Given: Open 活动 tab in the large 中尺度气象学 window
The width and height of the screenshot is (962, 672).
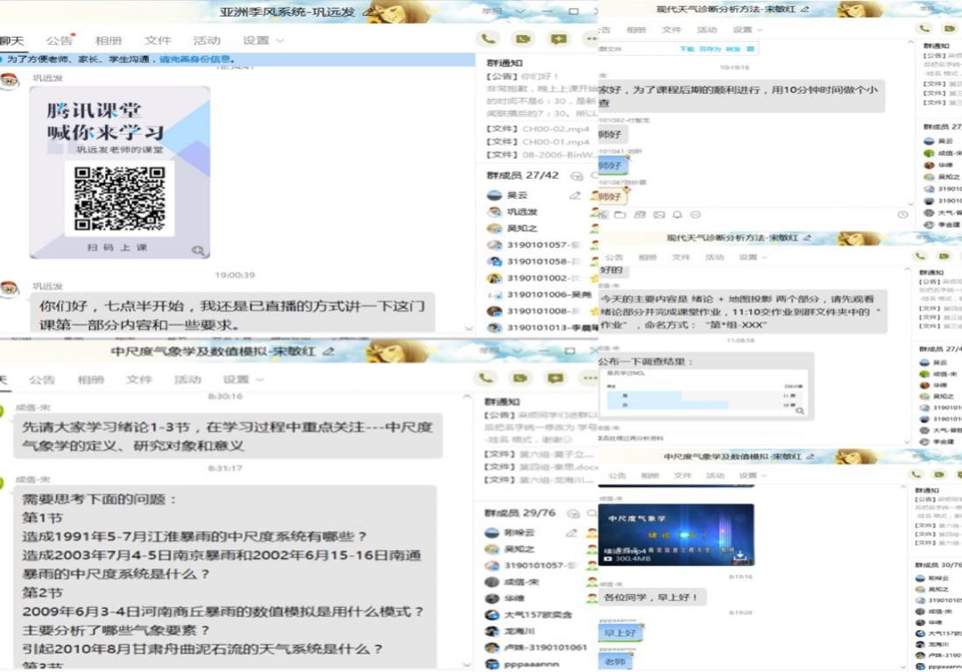Looking at the screenshot, I should [x=187, y=380].
